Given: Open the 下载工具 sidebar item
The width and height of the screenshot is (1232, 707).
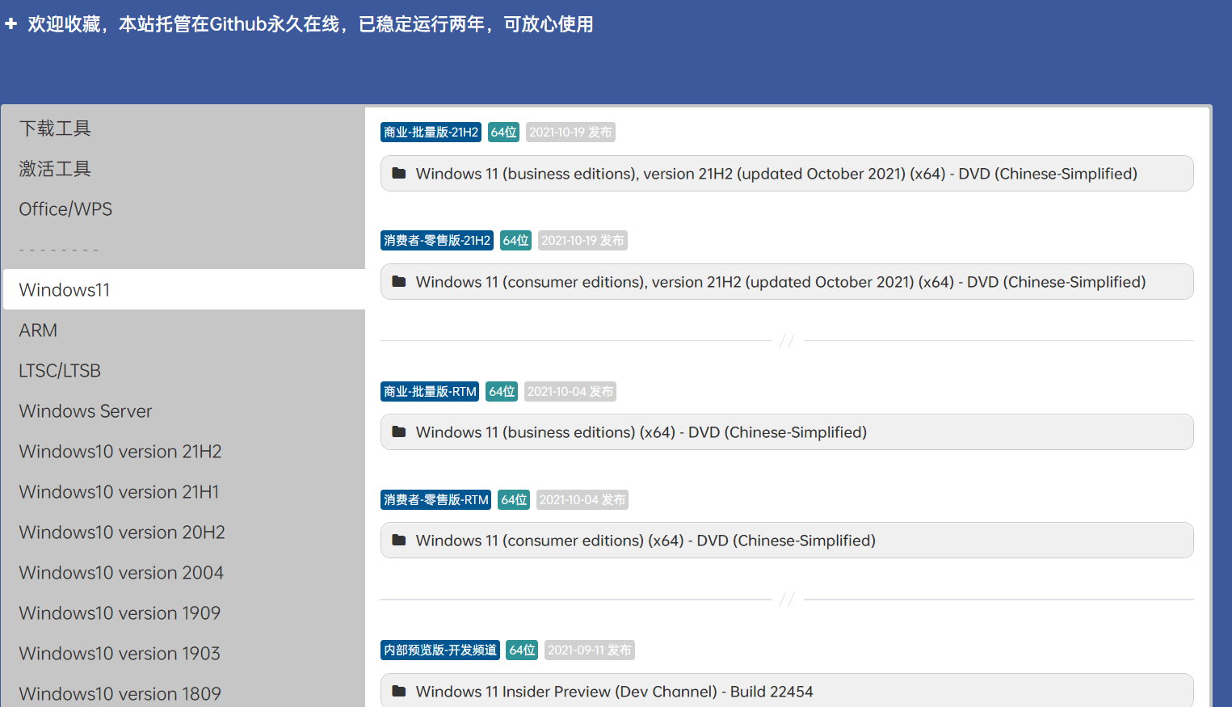Looking at the screenshot, I should [55, 128].
